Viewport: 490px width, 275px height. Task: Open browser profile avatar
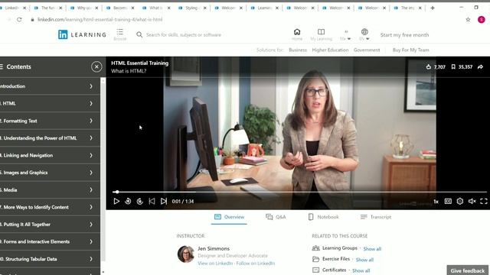click(x=482, y=19)
